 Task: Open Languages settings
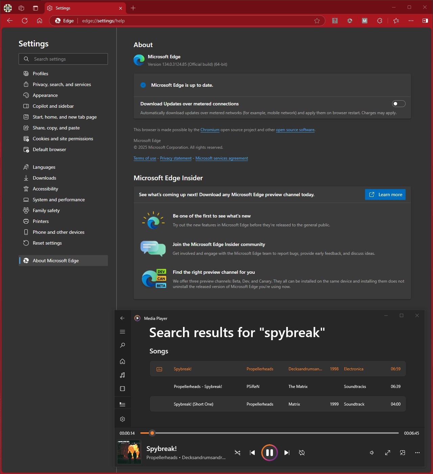[x=63, y=167]
